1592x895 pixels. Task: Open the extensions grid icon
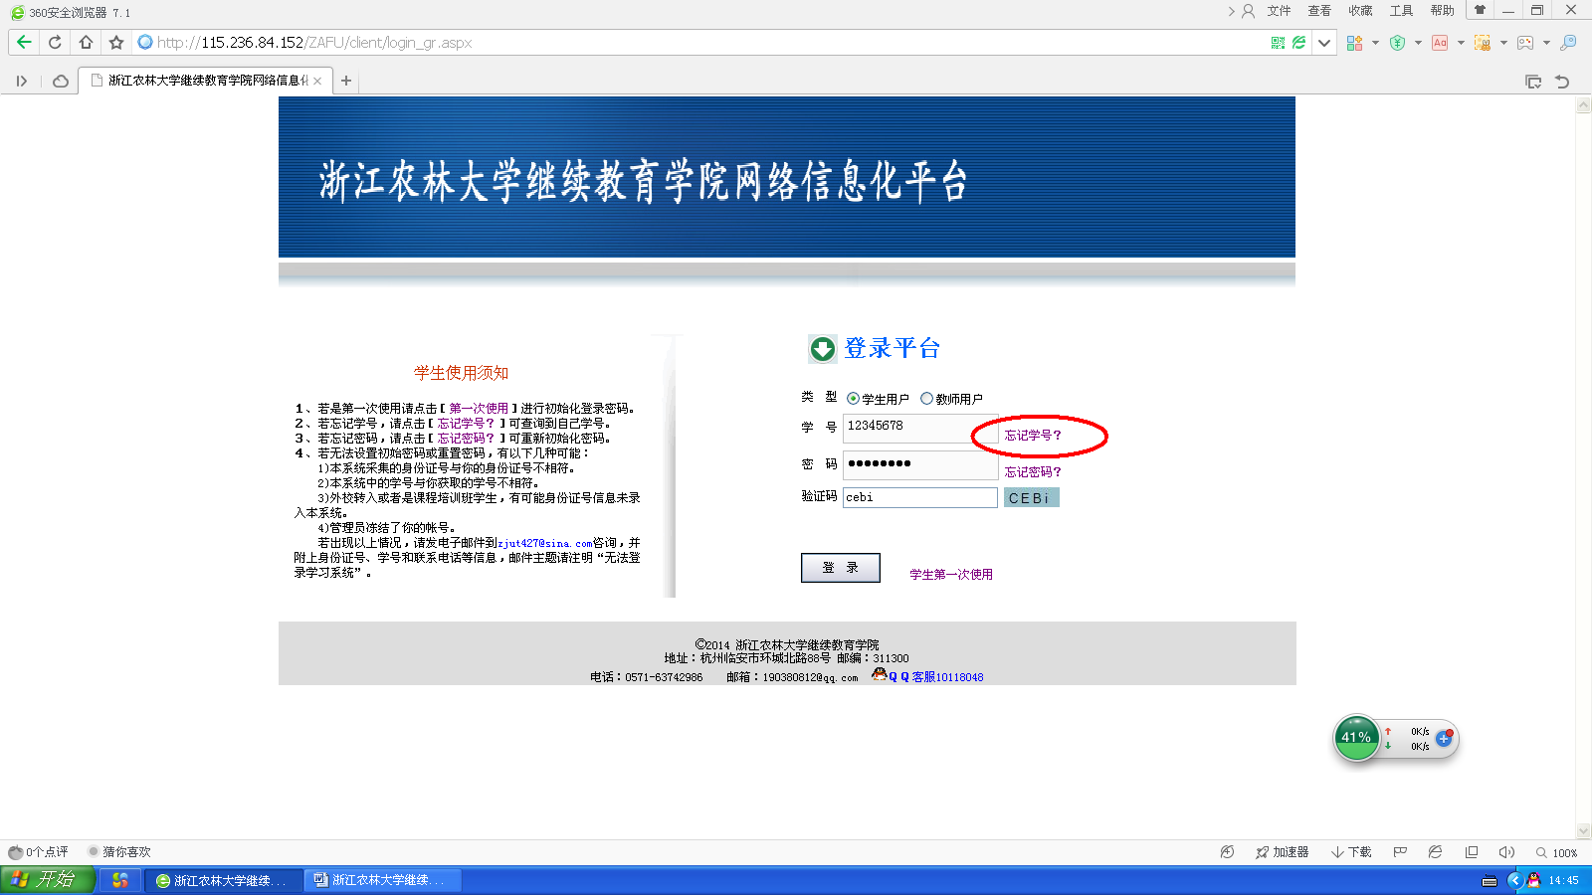1354,43
